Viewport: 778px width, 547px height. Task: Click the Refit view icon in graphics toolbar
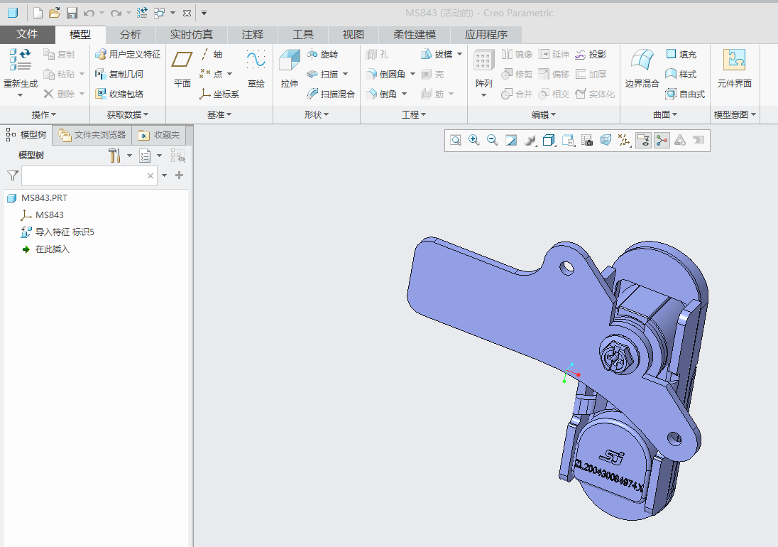tap(456, 141)
